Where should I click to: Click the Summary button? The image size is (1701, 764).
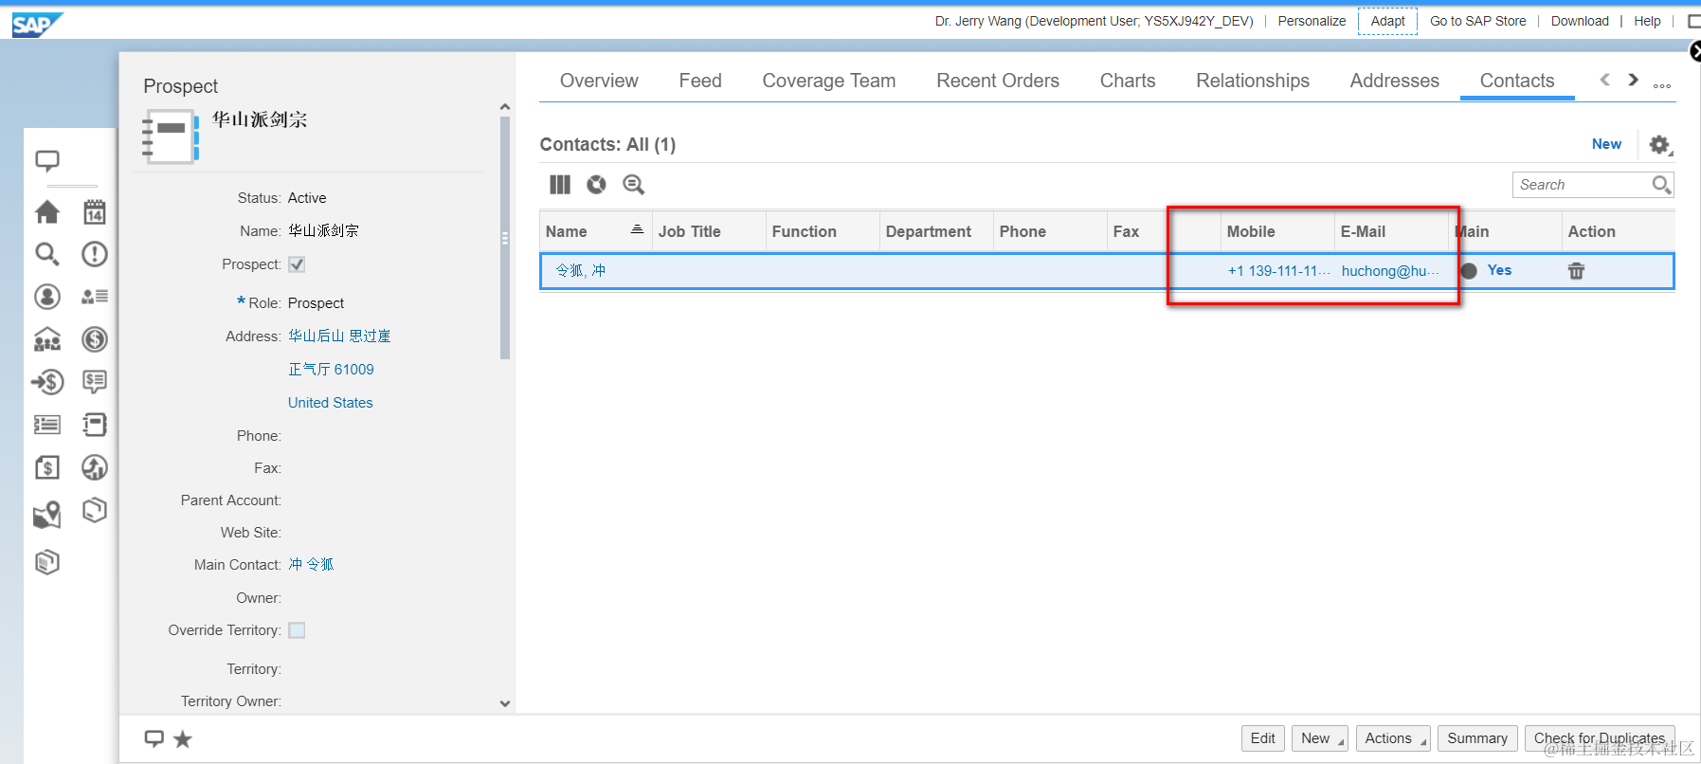pyautogui.click(x=1477, y=738)
